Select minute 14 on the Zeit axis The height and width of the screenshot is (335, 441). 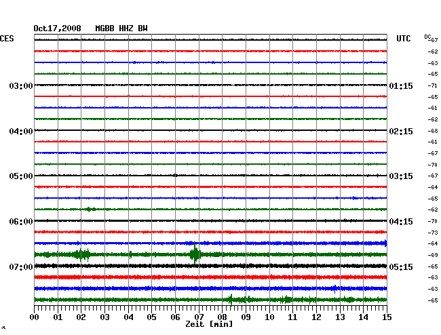click(x=363, y=317)
